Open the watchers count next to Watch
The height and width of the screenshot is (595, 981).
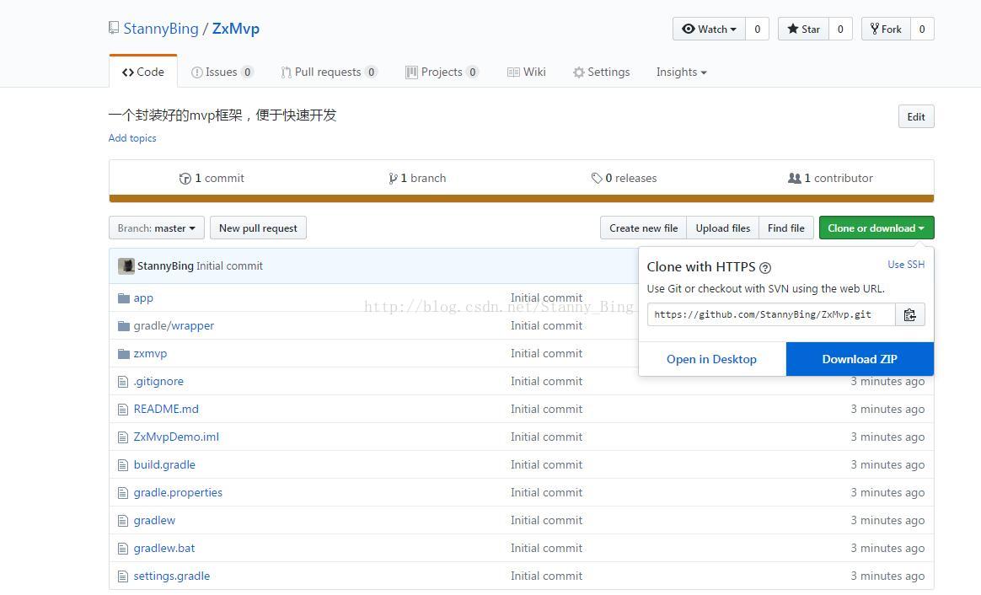(757, 29)
